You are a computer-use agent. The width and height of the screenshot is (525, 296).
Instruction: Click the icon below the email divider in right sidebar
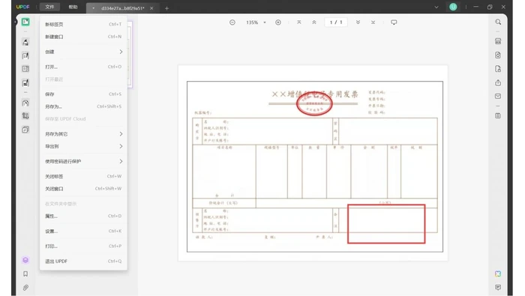498,115
